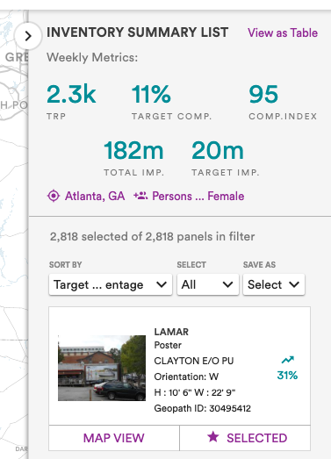Click the 182m Total Imp metric
Image resolution: width=331 pixels, height=459 pixels.
tap(133, 158)
